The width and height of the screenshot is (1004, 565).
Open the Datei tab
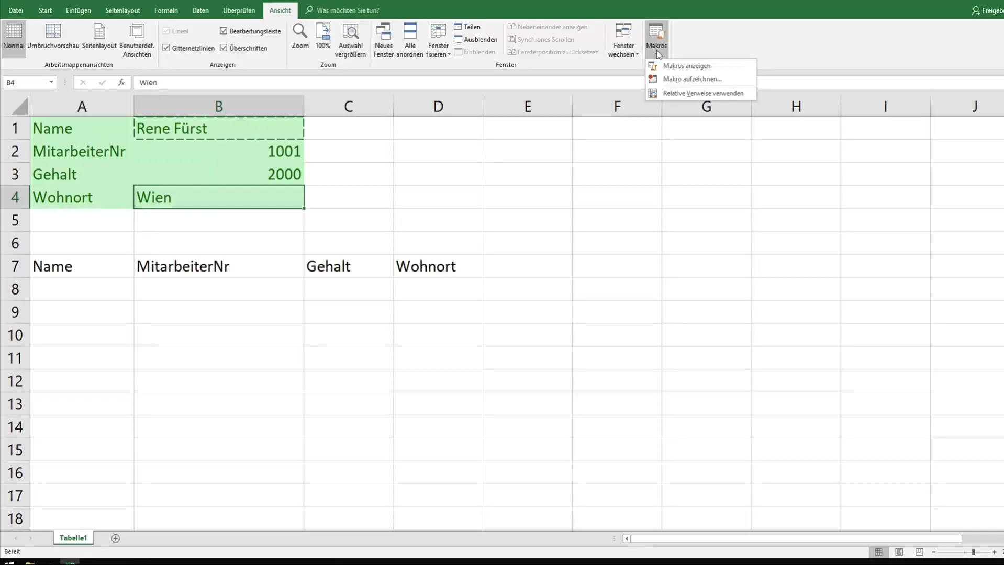pos(16,10)
